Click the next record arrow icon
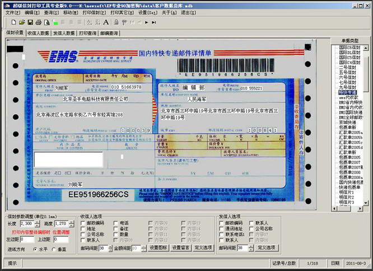The image size is (373, 271). coord(147,22)
